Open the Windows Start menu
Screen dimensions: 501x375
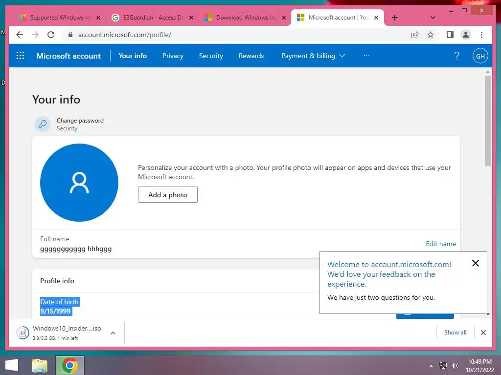(x=12, y=365)
